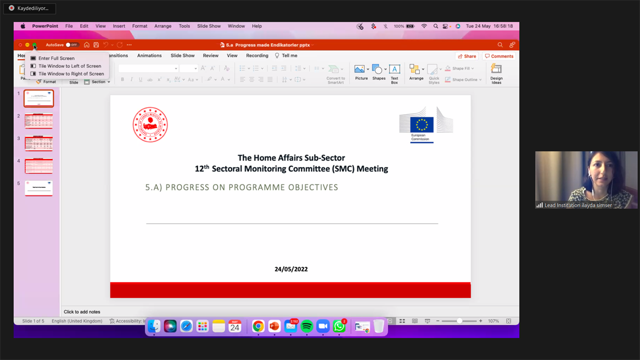Open WhatsApp from the Dock
Viewport: 640px width, 360px height.
[339, 326]
